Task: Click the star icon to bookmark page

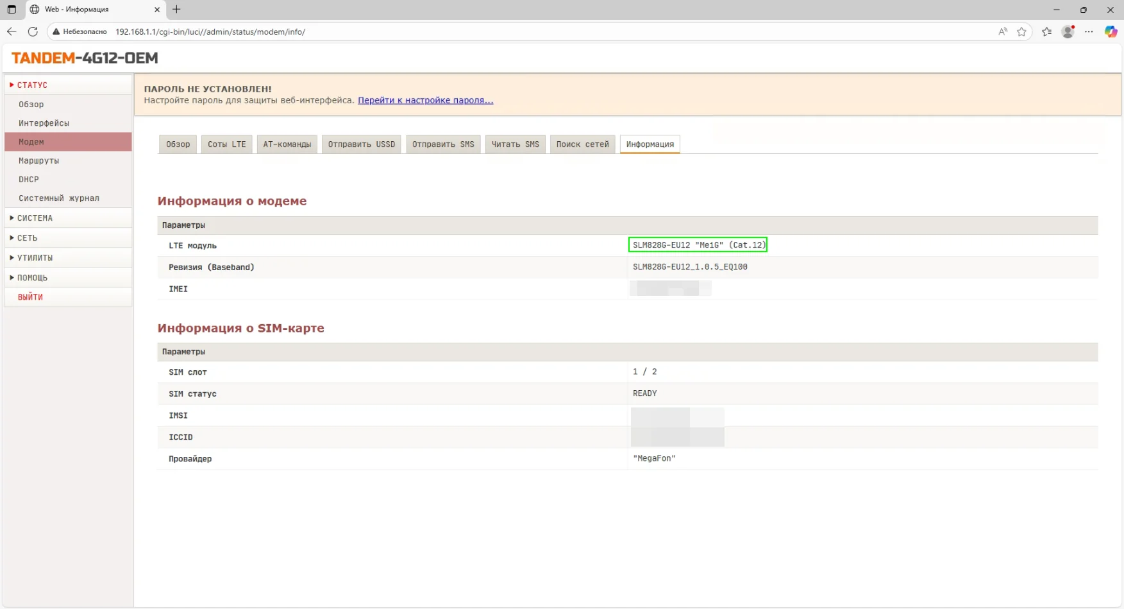Action: pos(1021,31)
